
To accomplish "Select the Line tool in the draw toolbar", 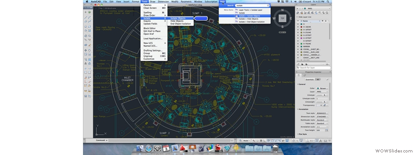I will coord(86,18).
